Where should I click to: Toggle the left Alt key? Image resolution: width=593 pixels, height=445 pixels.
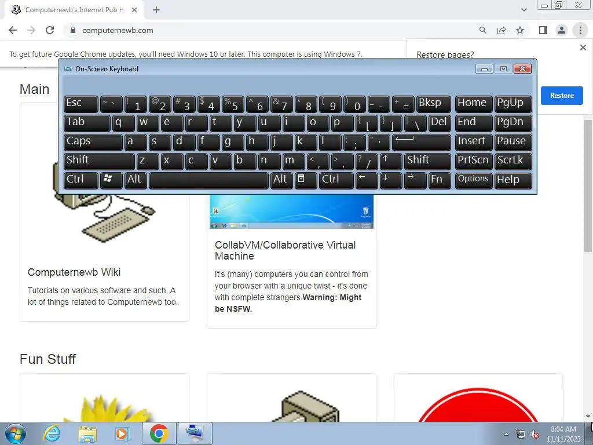136,180
